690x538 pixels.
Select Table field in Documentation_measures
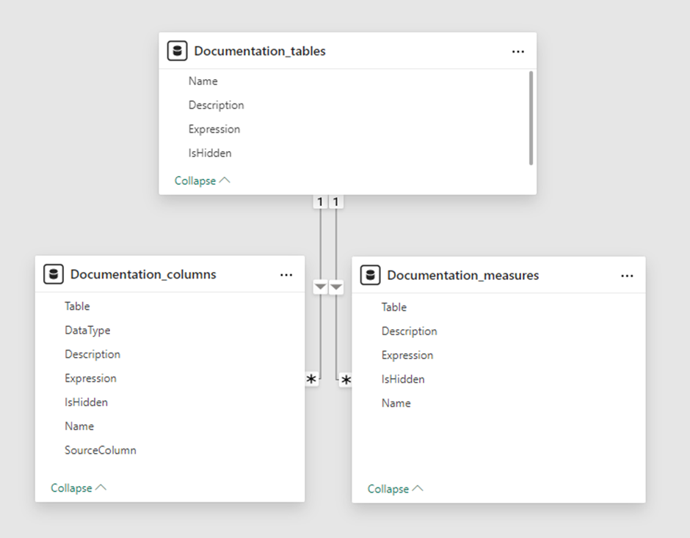click(394, 307)
